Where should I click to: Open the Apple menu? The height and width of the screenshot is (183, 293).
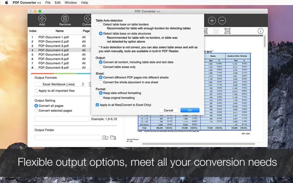6,3
